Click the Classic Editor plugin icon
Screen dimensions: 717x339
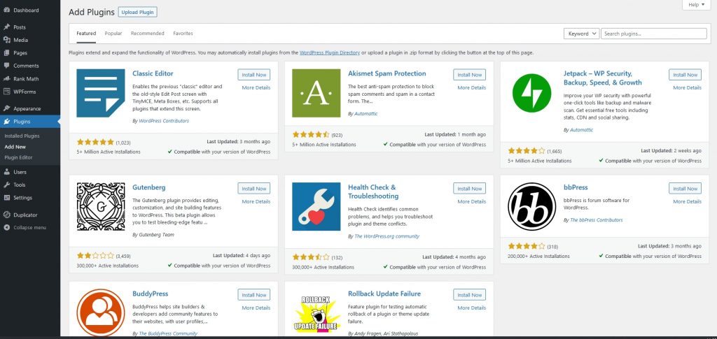click(x=101, y=93)
